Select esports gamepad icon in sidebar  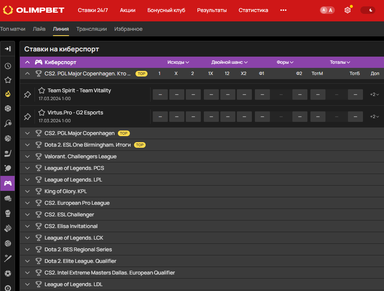point(8,183)
